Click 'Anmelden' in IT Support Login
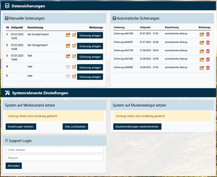Image resolution: width=217 pixels, height=177 pixels. 14,166
